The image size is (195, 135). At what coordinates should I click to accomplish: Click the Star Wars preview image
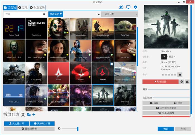pyautogui.click(x=166, y=27)
